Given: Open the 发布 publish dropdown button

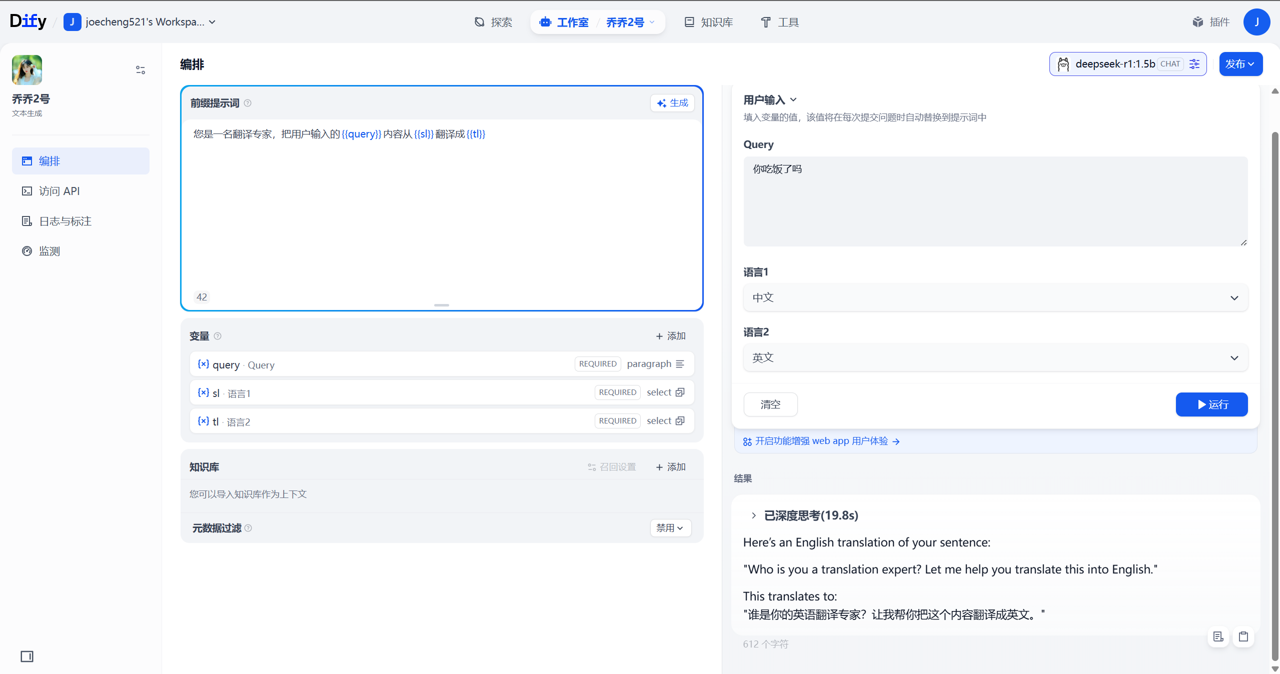Looking at the screenshot, I should coord(1240,64).
